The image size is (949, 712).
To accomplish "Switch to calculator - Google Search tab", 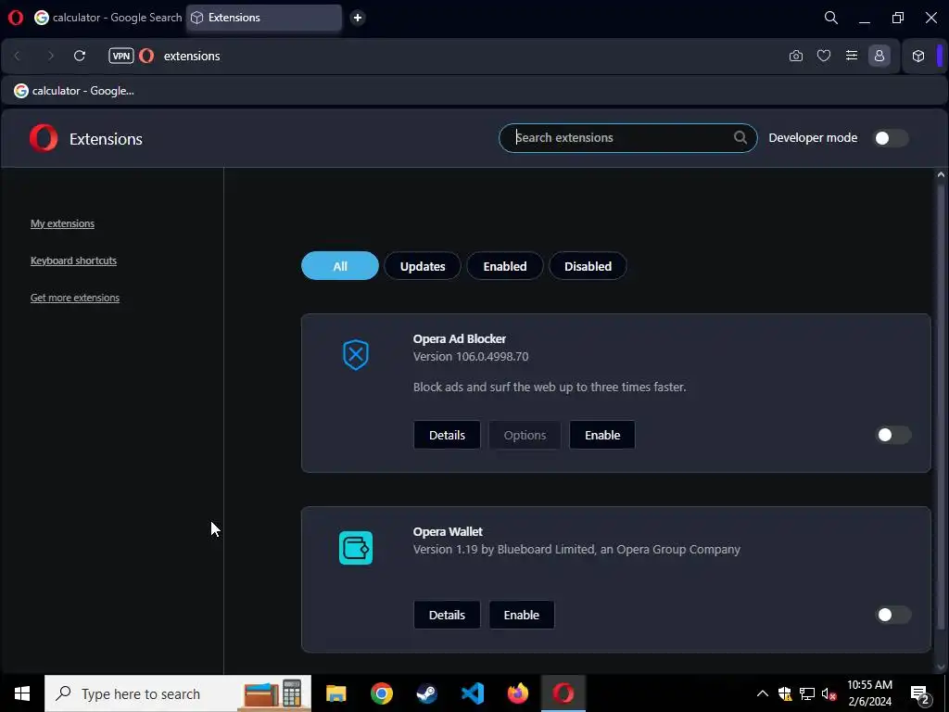I will [108, 18].
